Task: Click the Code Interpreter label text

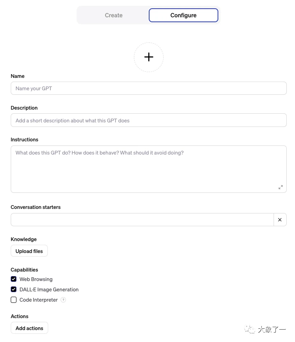Action: [x=39, y=300]
